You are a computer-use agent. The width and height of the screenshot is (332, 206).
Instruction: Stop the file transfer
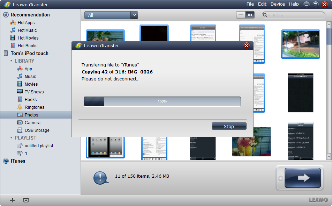pyautogui.click(x=229, y=126)
